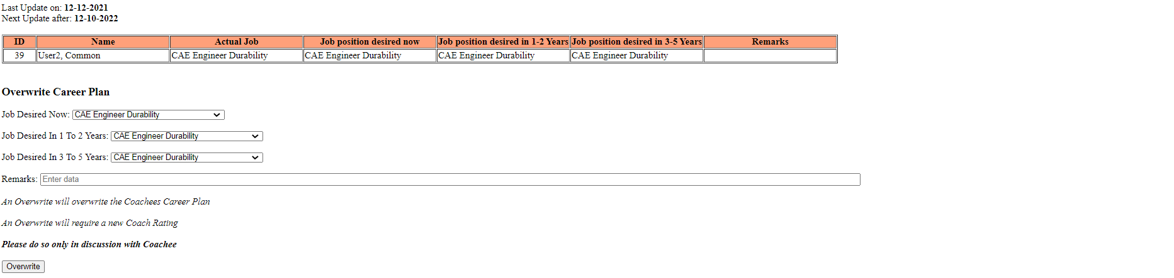Click the bold discussion with Coachee notice
The image size is (1174, 278).
tap(89, 245)
